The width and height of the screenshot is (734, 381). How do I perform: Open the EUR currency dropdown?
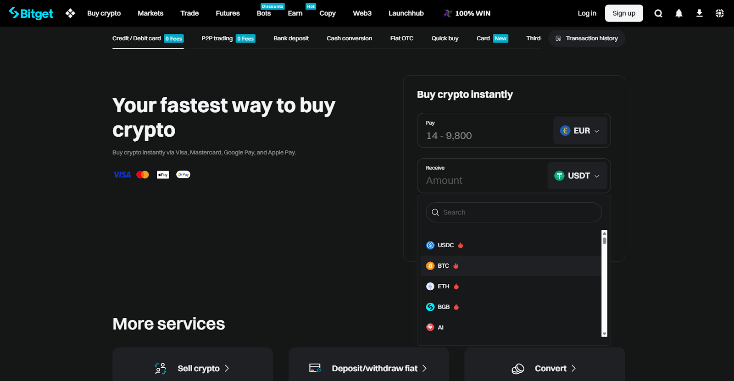pos(580,131)
